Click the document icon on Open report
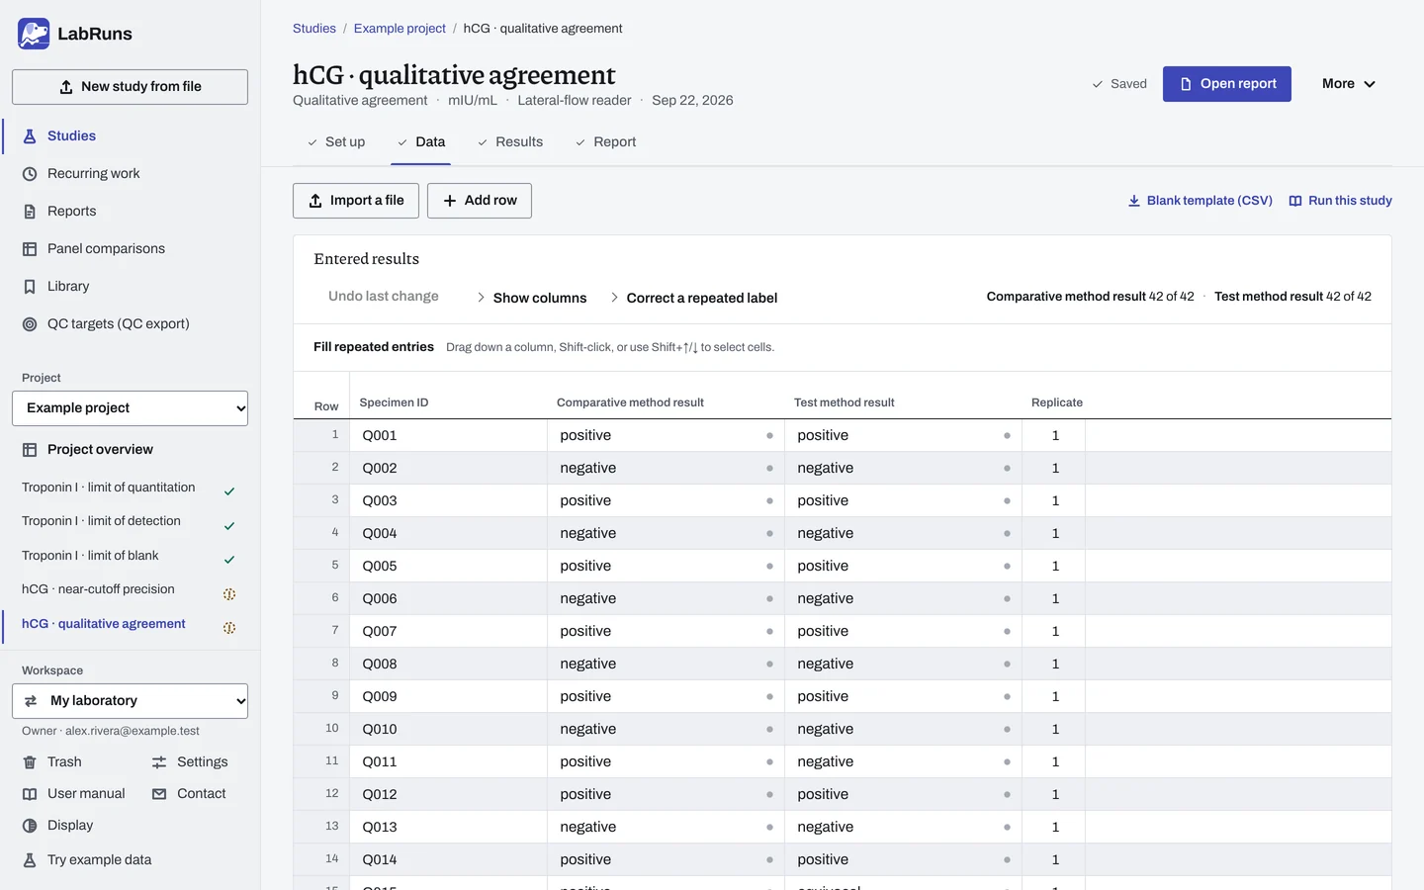The height and width of the screenshot is (890, 1424). point(1186,84)
